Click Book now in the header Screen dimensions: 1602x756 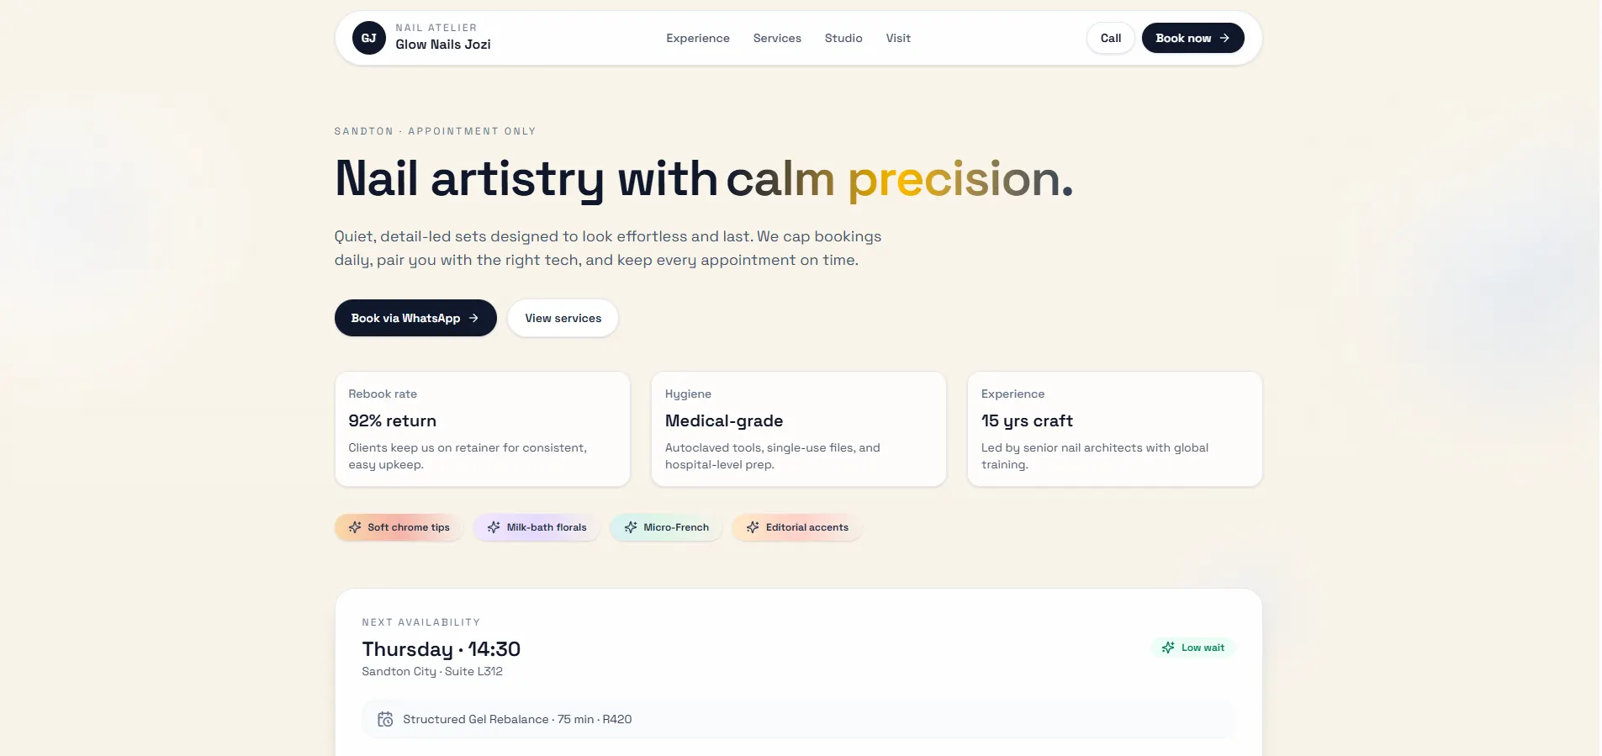(1192, 38)
